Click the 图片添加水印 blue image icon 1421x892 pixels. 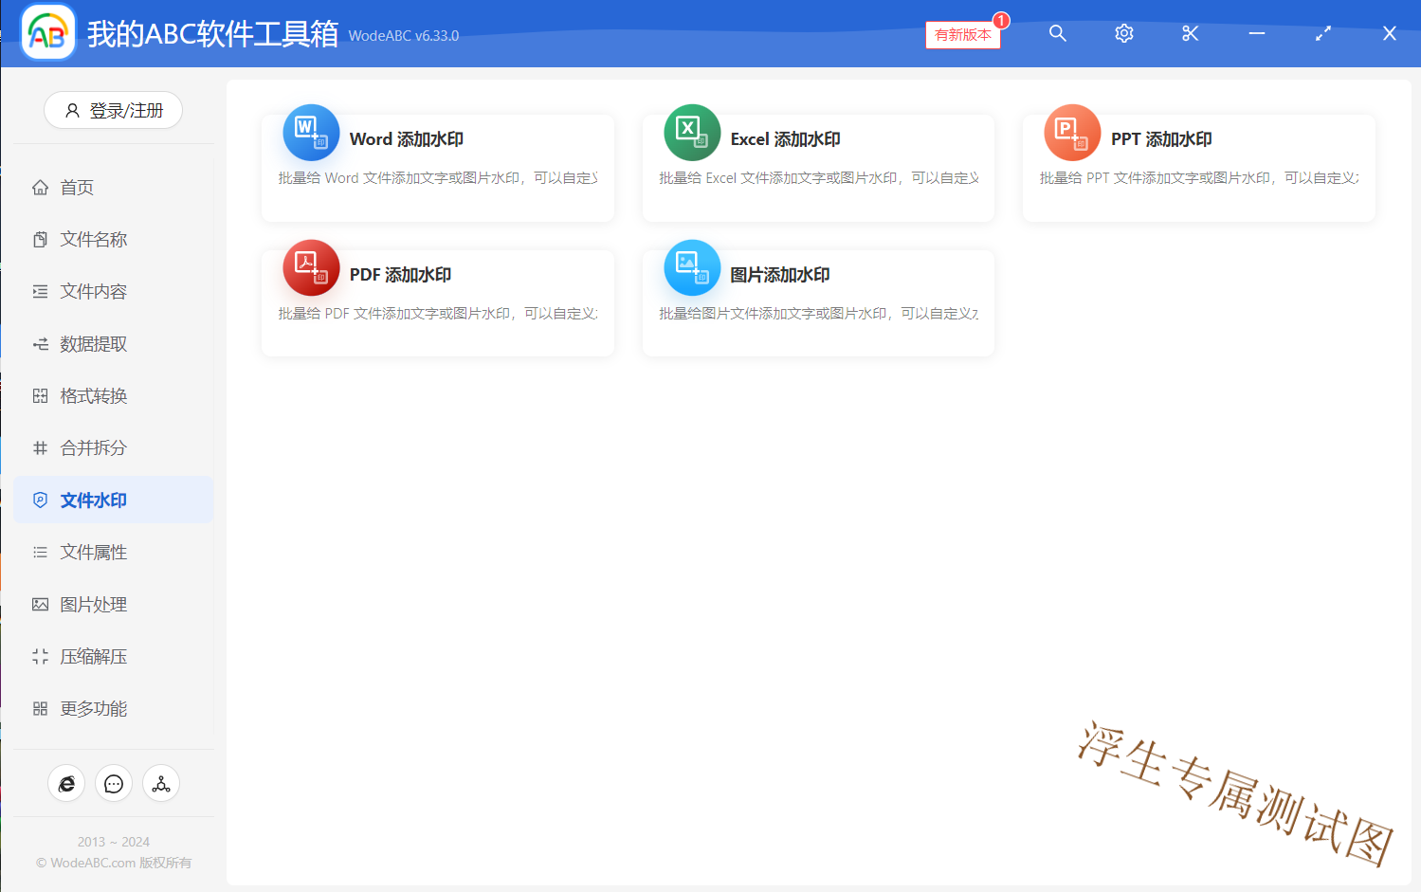(692, 268)
